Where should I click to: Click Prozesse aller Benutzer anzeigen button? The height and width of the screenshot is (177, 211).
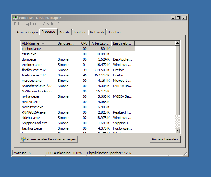pyautogui.click(x=49, y=139)
